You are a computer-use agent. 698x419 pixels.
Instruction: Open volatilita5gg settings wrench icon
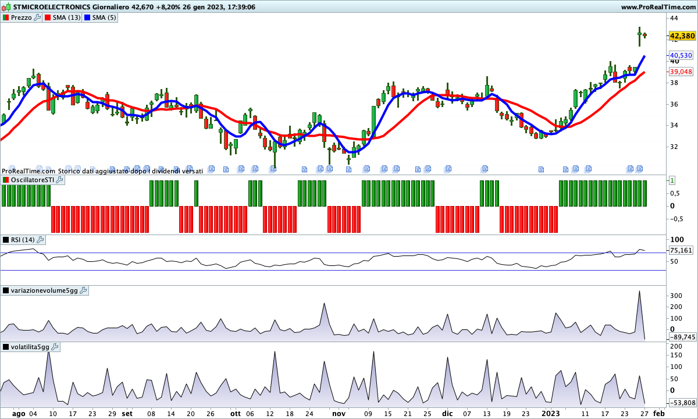tap(55, 347)
